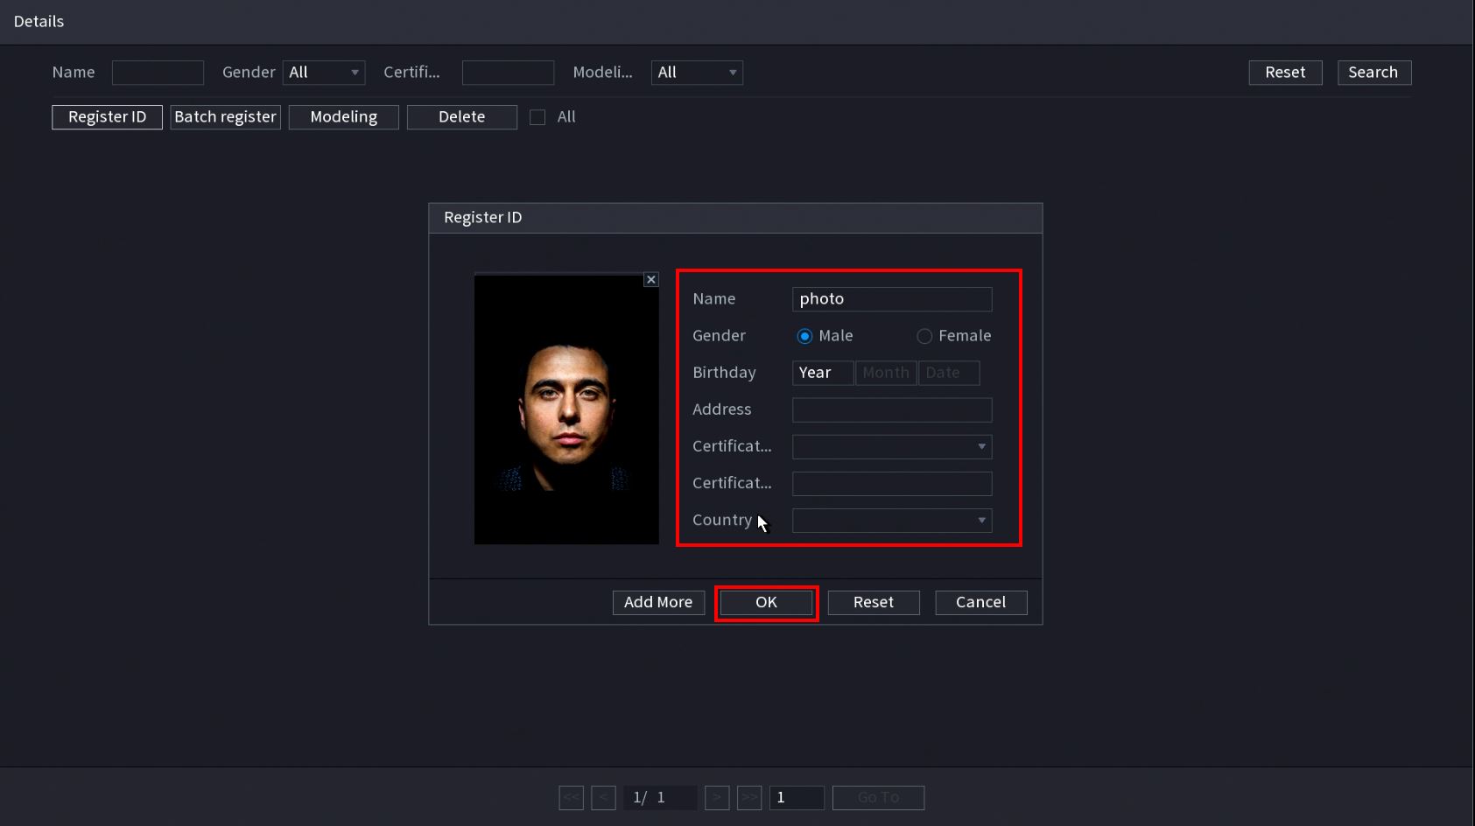Image resolution: width=1475 pixels, height=826 pixels.
Task: Select Male gender radio button
Action: 804,336
